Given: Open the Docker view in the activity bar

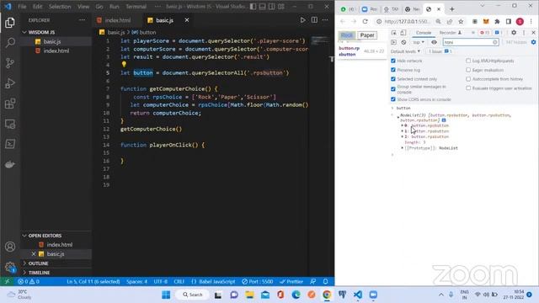Looking at the screenshot, I should pos(10,164).
